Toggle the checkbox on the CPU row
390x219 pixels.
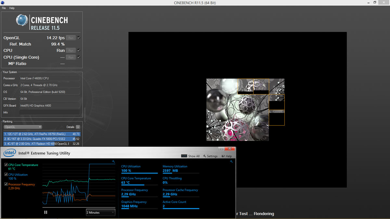coord(79,51)
